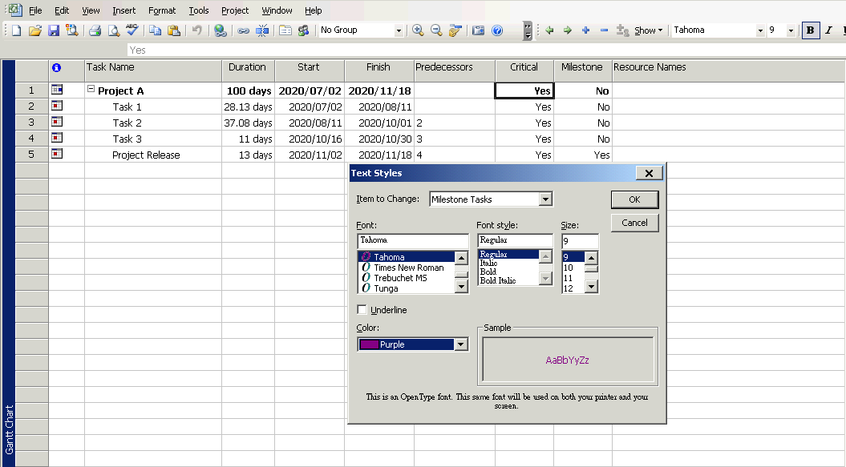
Task: Open the Item to Change dropdown
Action: pyautogui.click(x=545, y=199)
